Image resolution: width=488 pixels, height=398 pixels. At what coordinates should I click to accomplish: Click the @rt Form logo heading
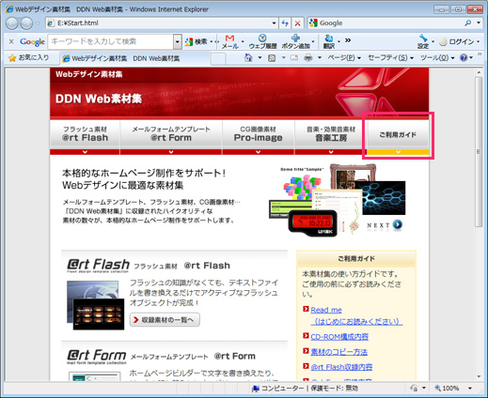click(97, 356)
